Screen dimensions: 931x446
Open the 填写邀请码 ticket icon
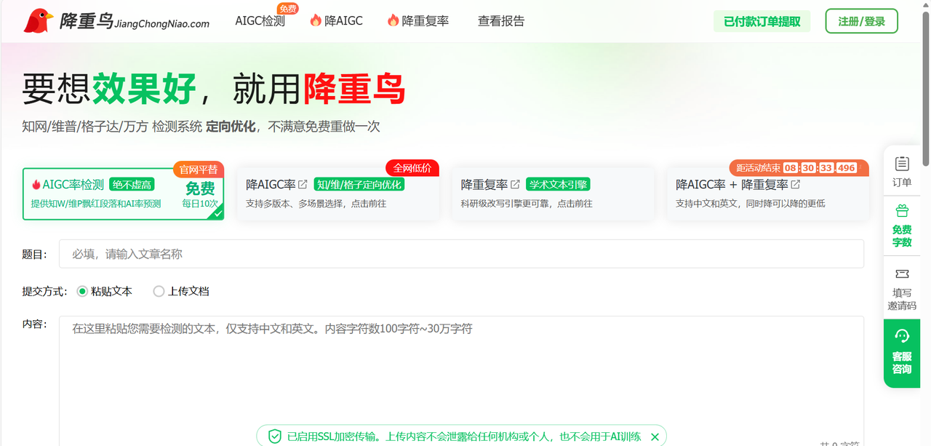coord(902,274)
